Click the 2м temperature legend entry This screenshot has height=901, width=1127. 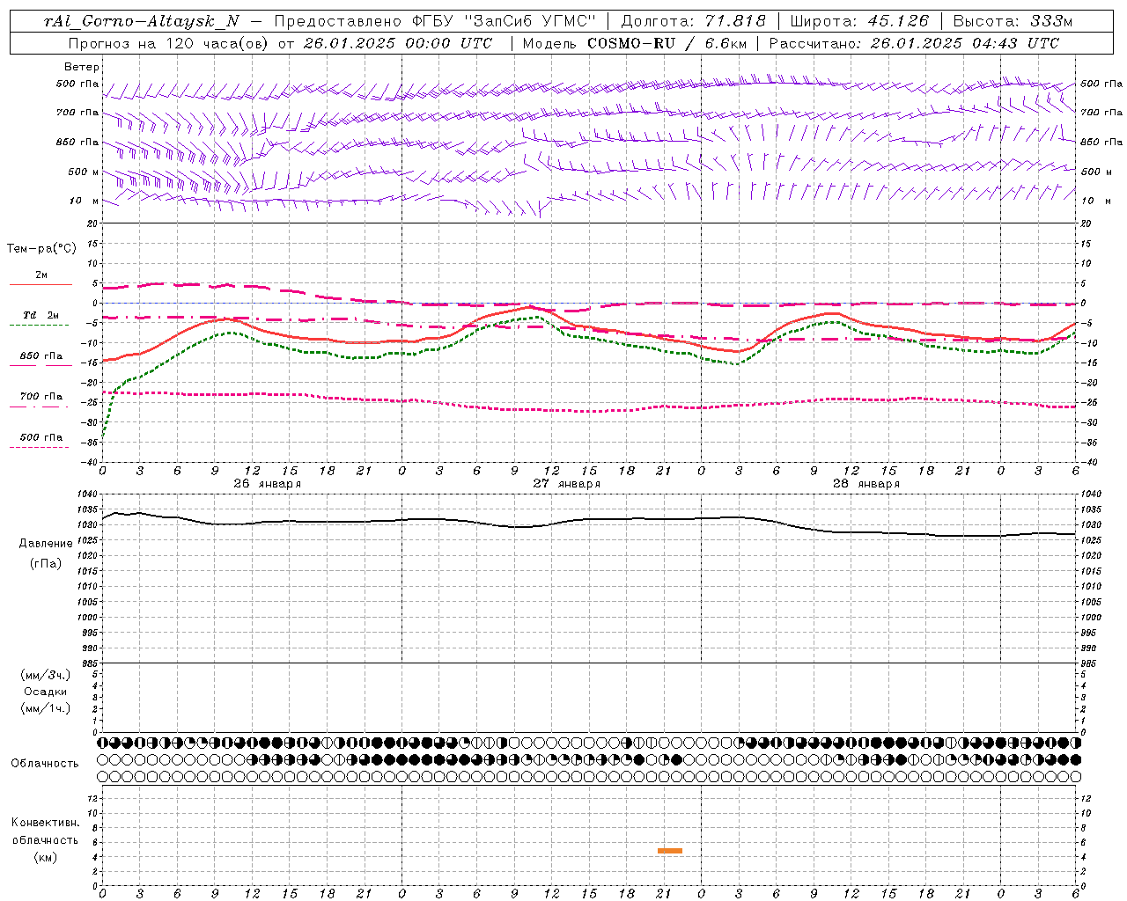(41, 275)
